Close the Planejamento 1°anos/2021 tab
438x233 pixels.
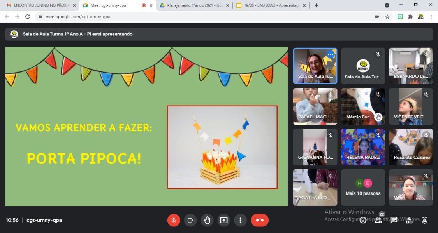tap(227, 5)
